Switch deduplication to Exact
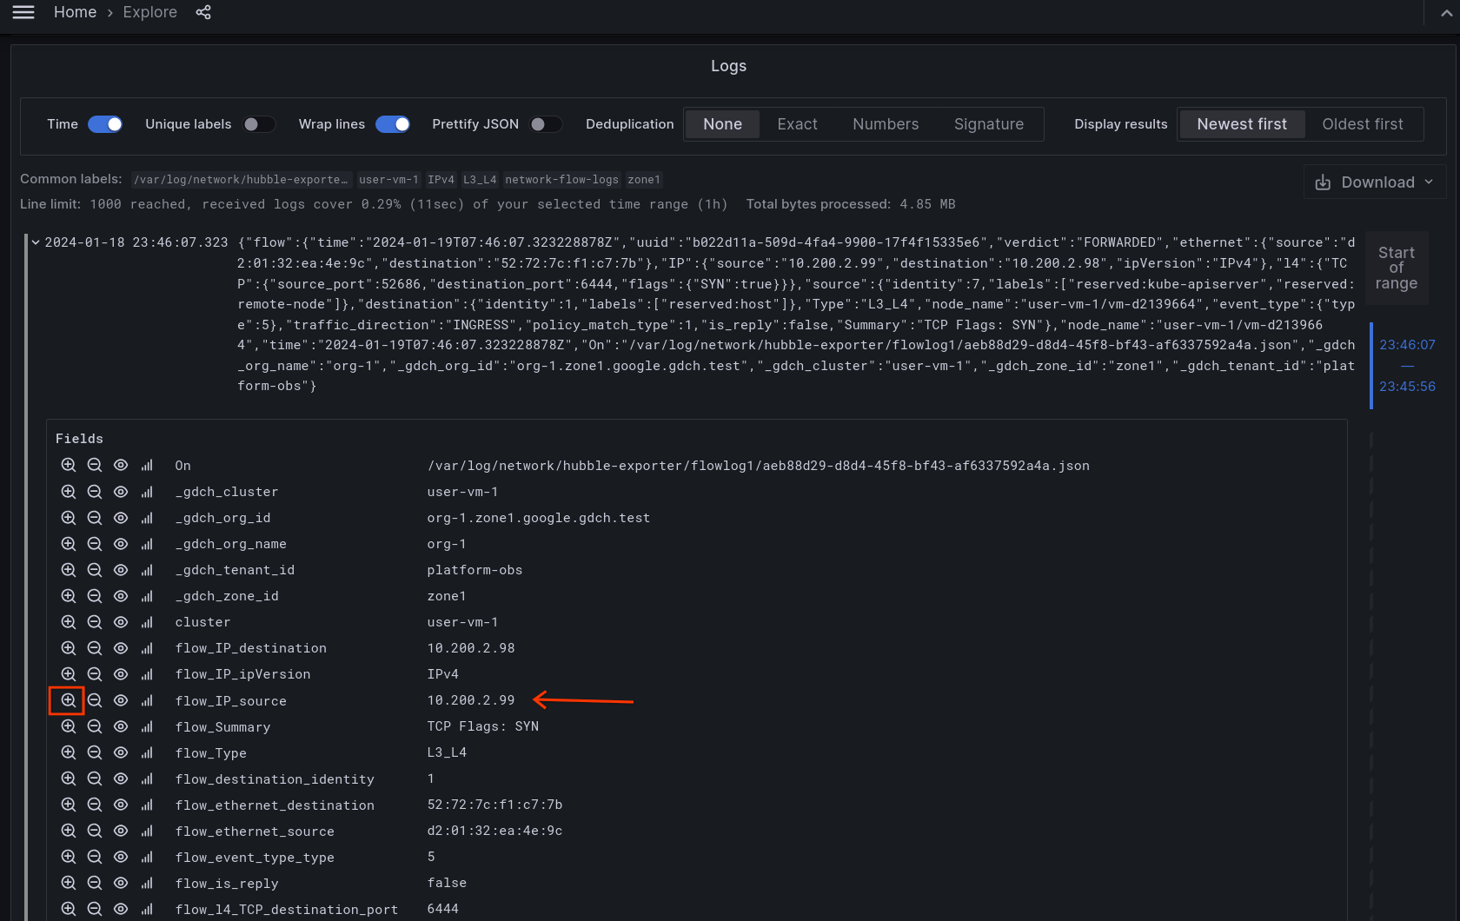Screen dimensions: 1460x921 pyautogui.click(x=796, y=123)
